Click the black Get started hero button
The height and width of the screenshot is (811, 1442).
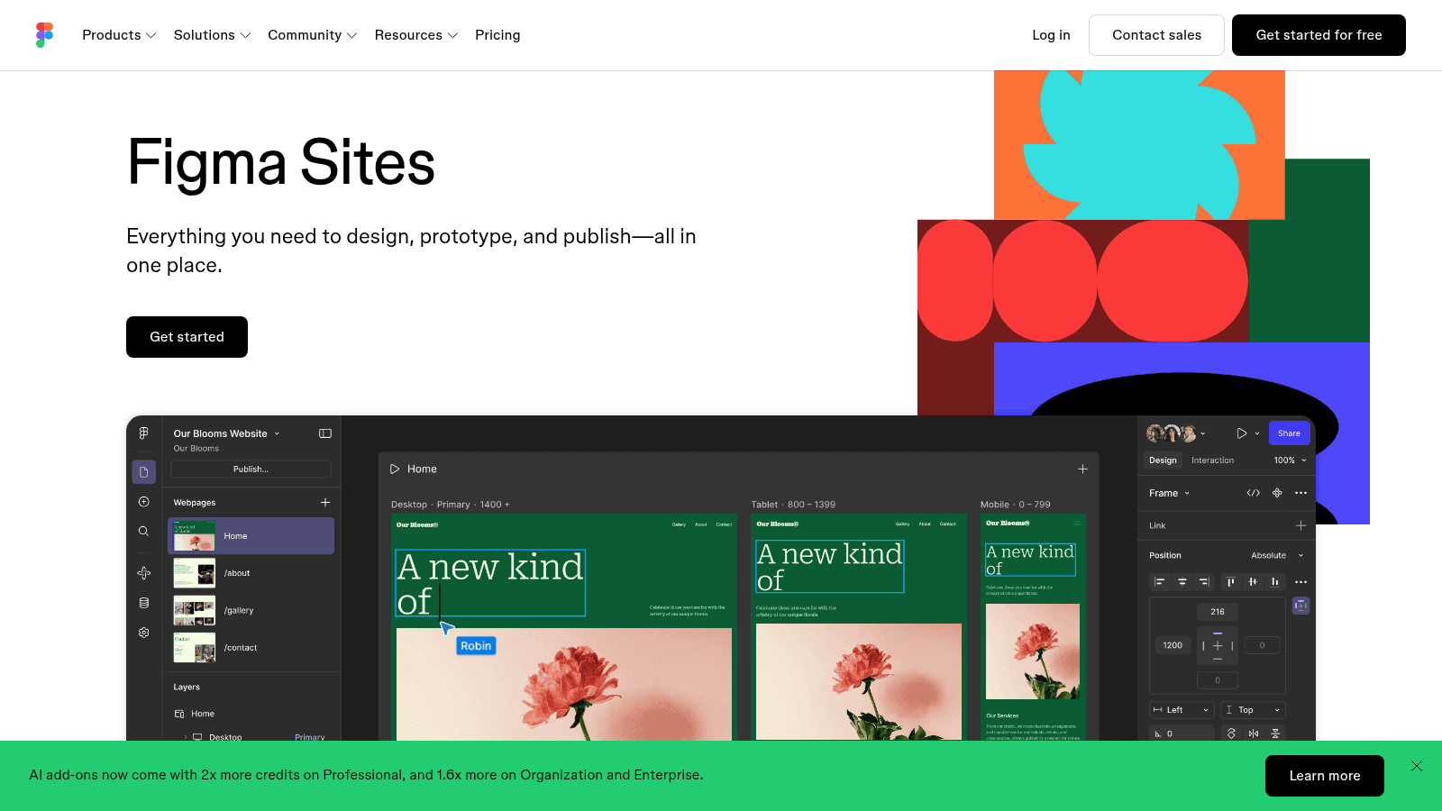point(187,337)
